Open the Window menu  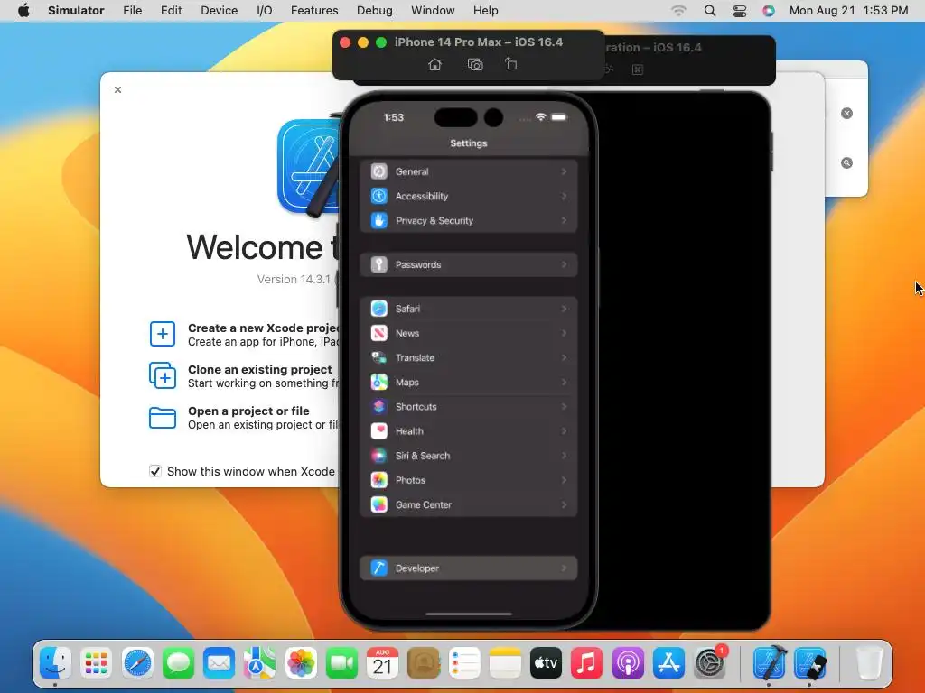point(433,11)
